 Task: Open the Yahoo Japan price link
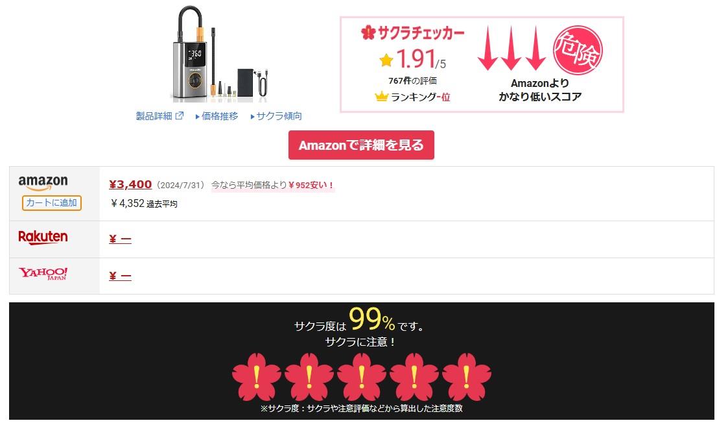coord(121,276)
